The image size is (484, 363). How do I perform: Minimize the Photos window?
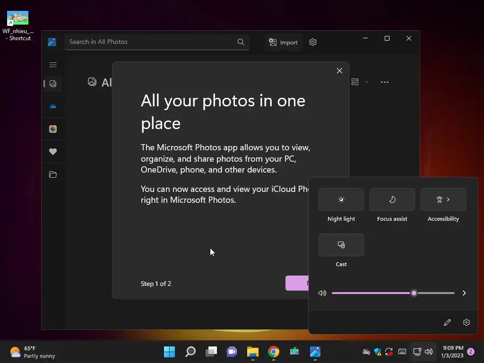pyautogui.click(x=365, y=38)
